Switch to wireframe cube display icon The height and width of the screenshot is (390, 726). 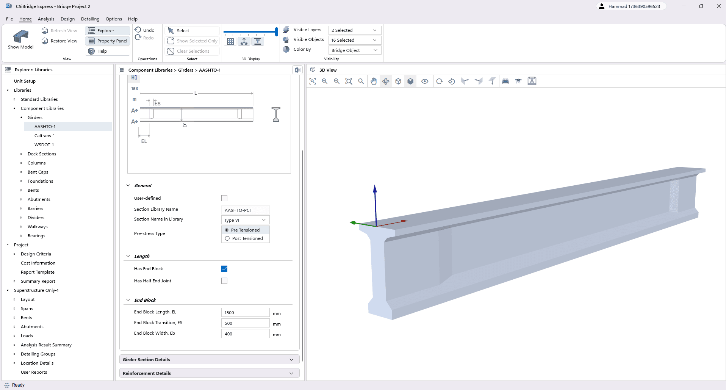[x=398, y=81]
